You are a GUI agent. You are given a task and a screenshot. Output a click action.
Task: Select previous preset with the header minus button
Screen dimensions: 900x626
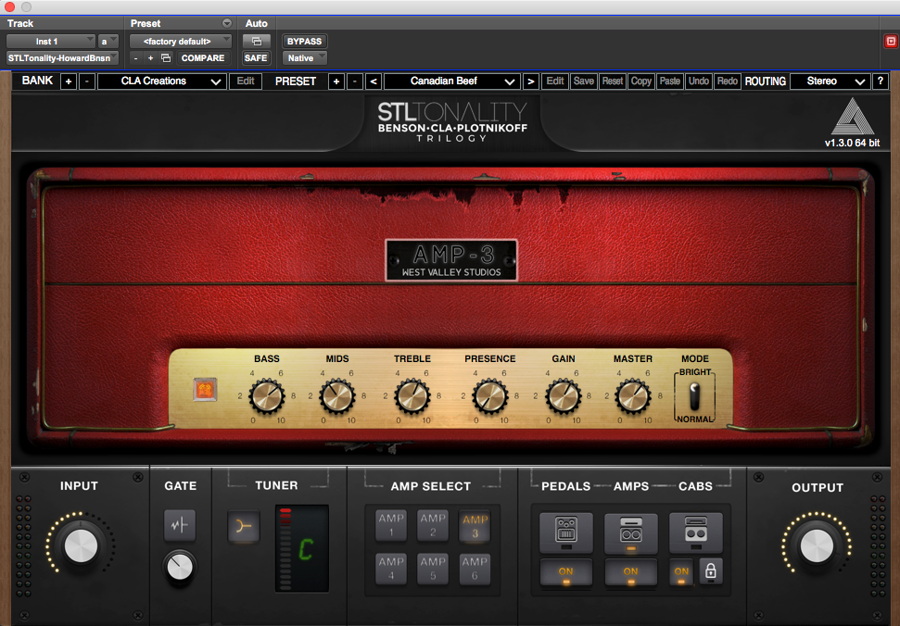pos(135,58)
